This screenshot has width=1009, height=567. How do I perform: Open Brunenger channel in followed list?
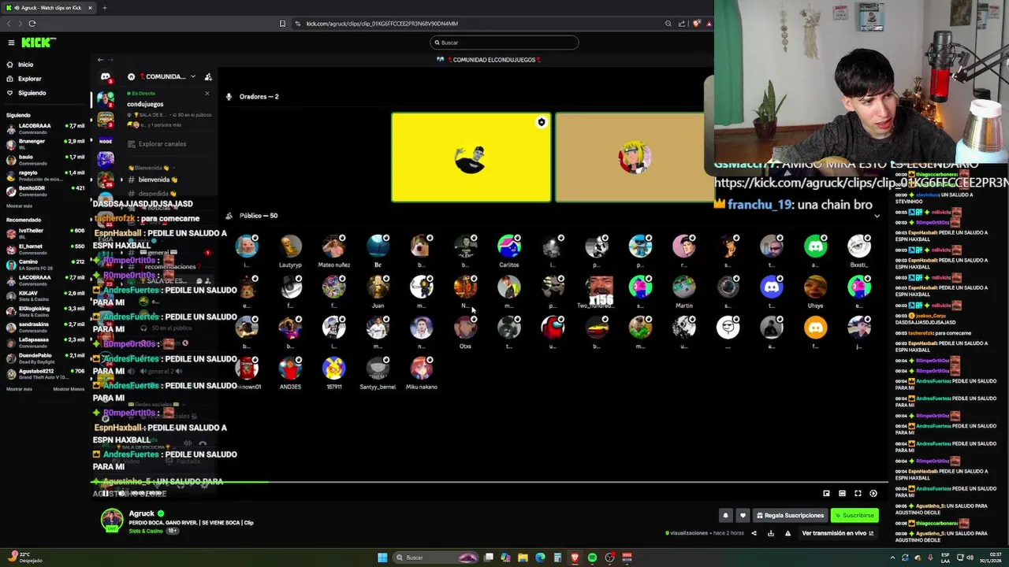click(x=46, y=143)
